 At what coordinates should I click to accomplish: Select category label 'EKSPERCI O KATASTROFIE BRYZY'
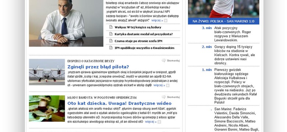pos(91,61)
